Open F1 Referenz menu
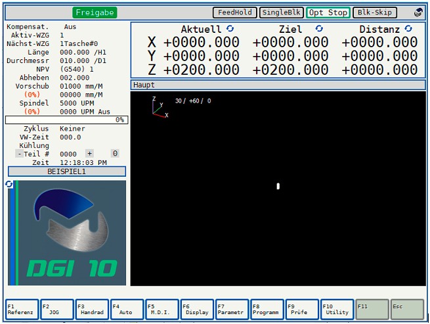430x324 pixels. coord(22,310)
